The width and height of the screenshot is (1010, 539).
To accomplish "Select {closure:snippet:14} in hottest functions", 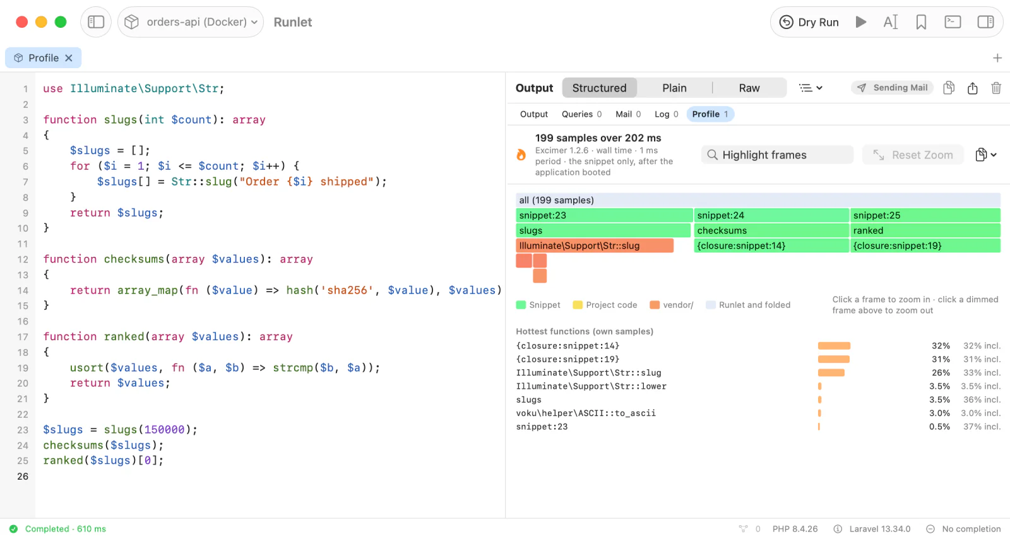I will coord(758,346).
